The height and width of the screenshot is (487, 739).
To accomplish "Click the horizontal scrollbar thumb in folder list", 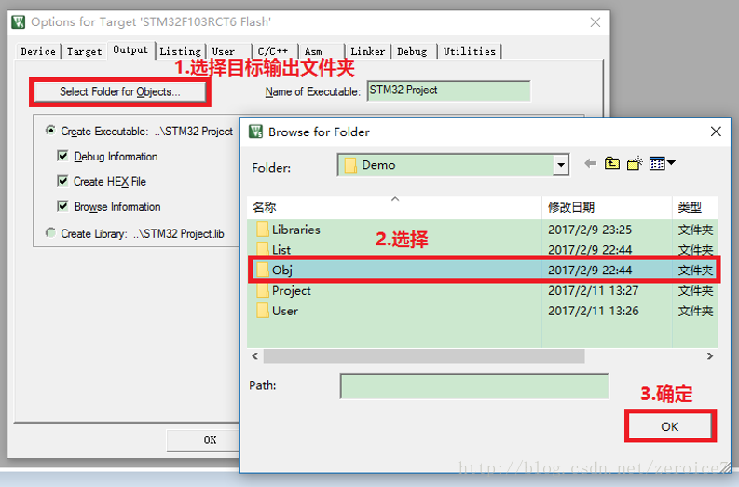I will (x=424, y=355).
